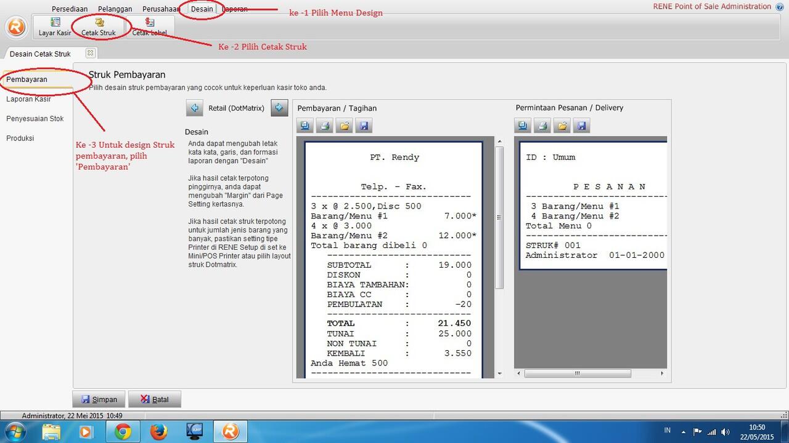Image resolution: width=789 pixels, height=443 pixels.
Task: Click the PESANAN order receipt preview
Action: click(592, 206)
